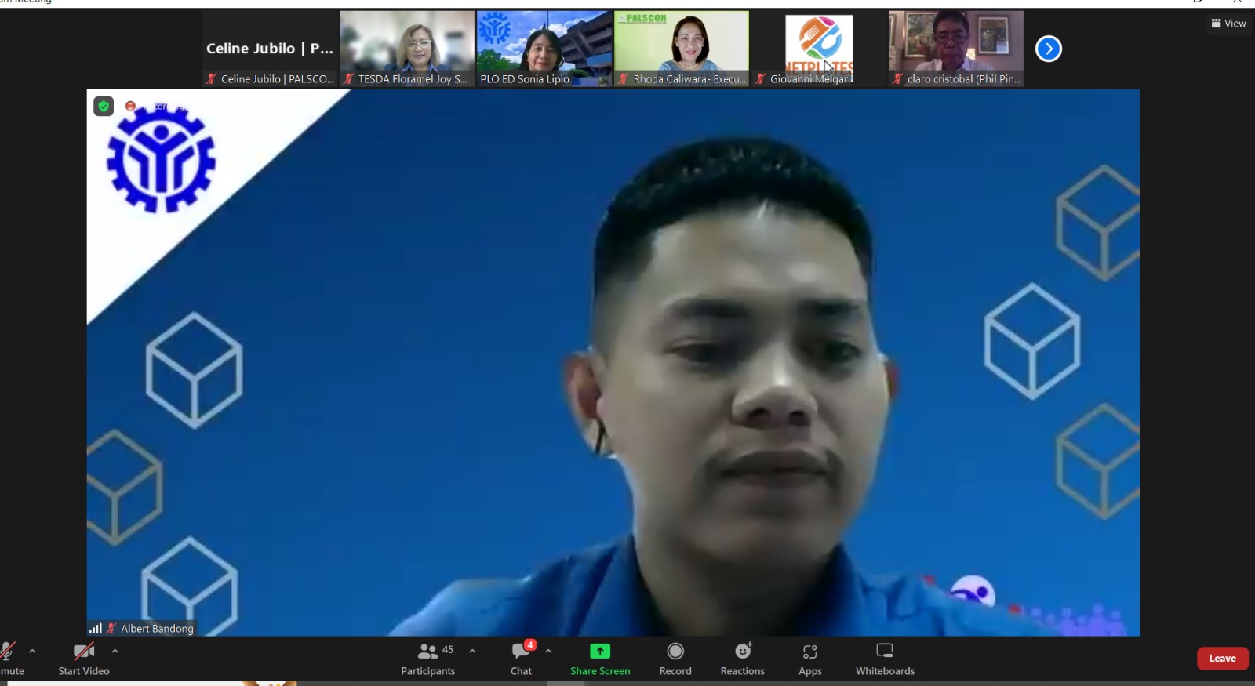This screenshot has height=686, width=1255.
Task: Expand video options chevron beside Start Video
Action: click(x=115, y=651)
